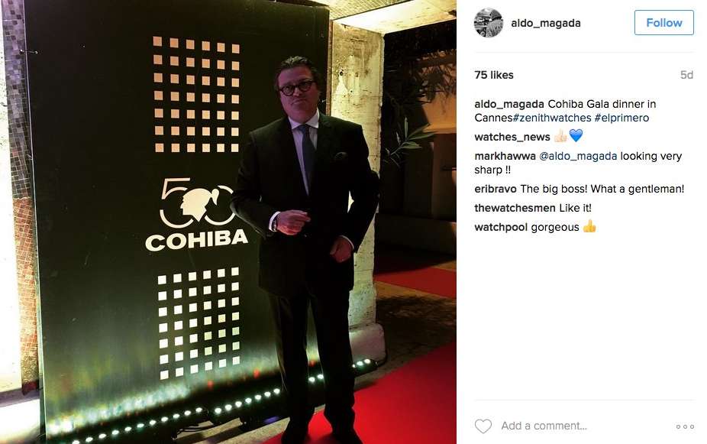
Task: Click the thumbs up emoji after gorgeous
Action: [589, 226]
